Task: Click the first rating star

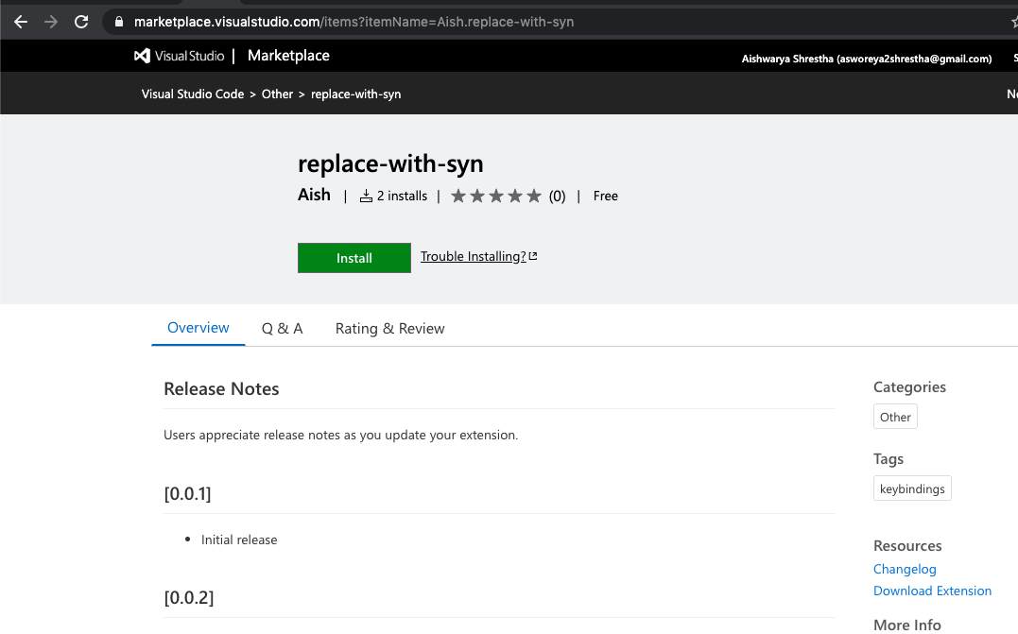Action: (x=458, y=196)
